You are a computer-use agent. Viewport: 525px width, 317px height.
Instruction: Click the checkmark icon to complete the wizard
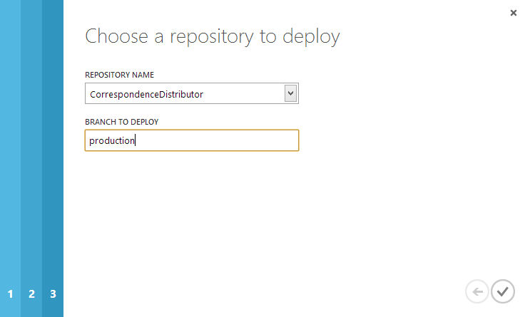[x=503, y=291]
